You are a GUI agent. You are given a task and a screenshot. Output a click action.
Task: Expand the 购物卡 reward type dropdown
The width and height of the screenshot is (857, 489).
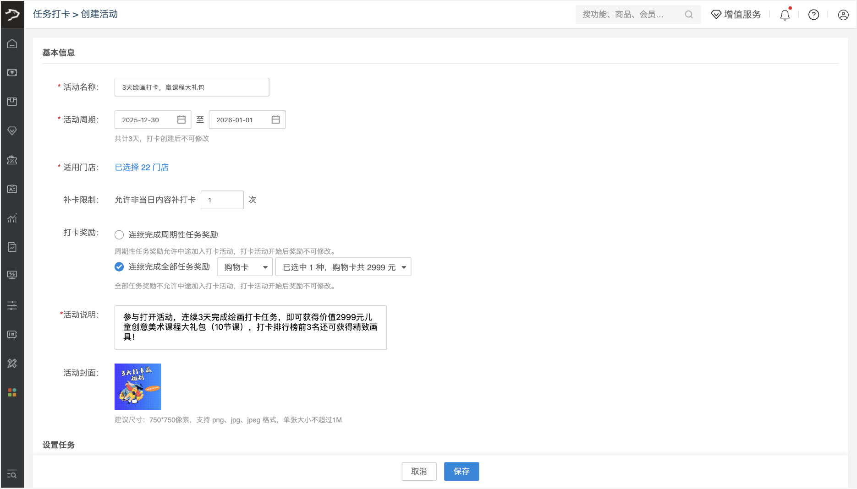245,267
